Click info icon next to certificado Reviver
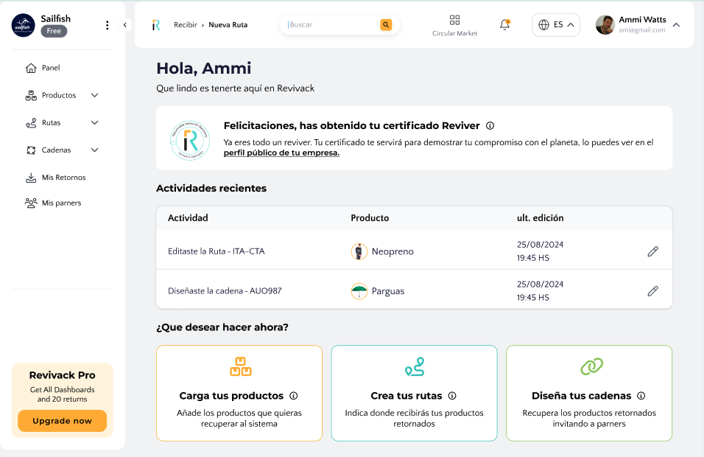The image size is (704, 457). coord(490,126)
